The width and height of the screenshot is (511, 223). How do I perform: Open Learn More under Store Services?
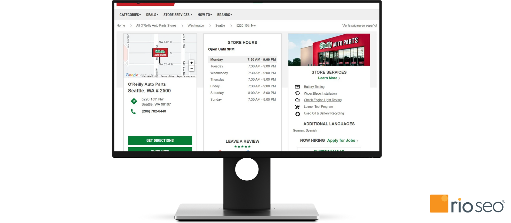(328, 78)
